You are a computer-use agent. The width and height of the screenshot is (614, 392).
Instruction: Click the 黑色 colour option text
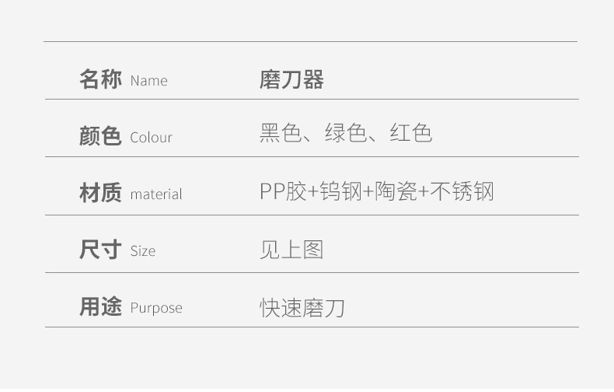280,134
